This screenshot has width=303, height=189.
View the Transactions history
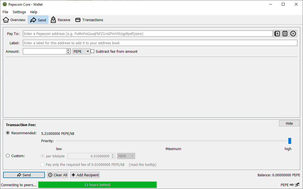89,20
